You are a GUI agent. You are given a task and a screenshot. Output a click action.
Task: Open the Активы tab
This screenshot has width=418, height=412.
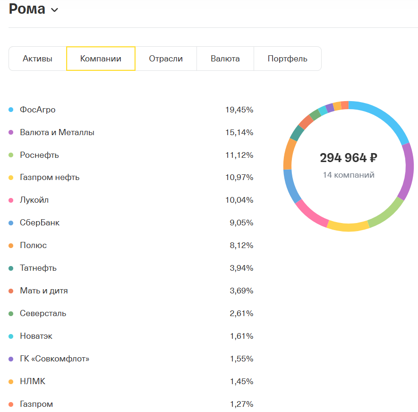coord(38,58)
